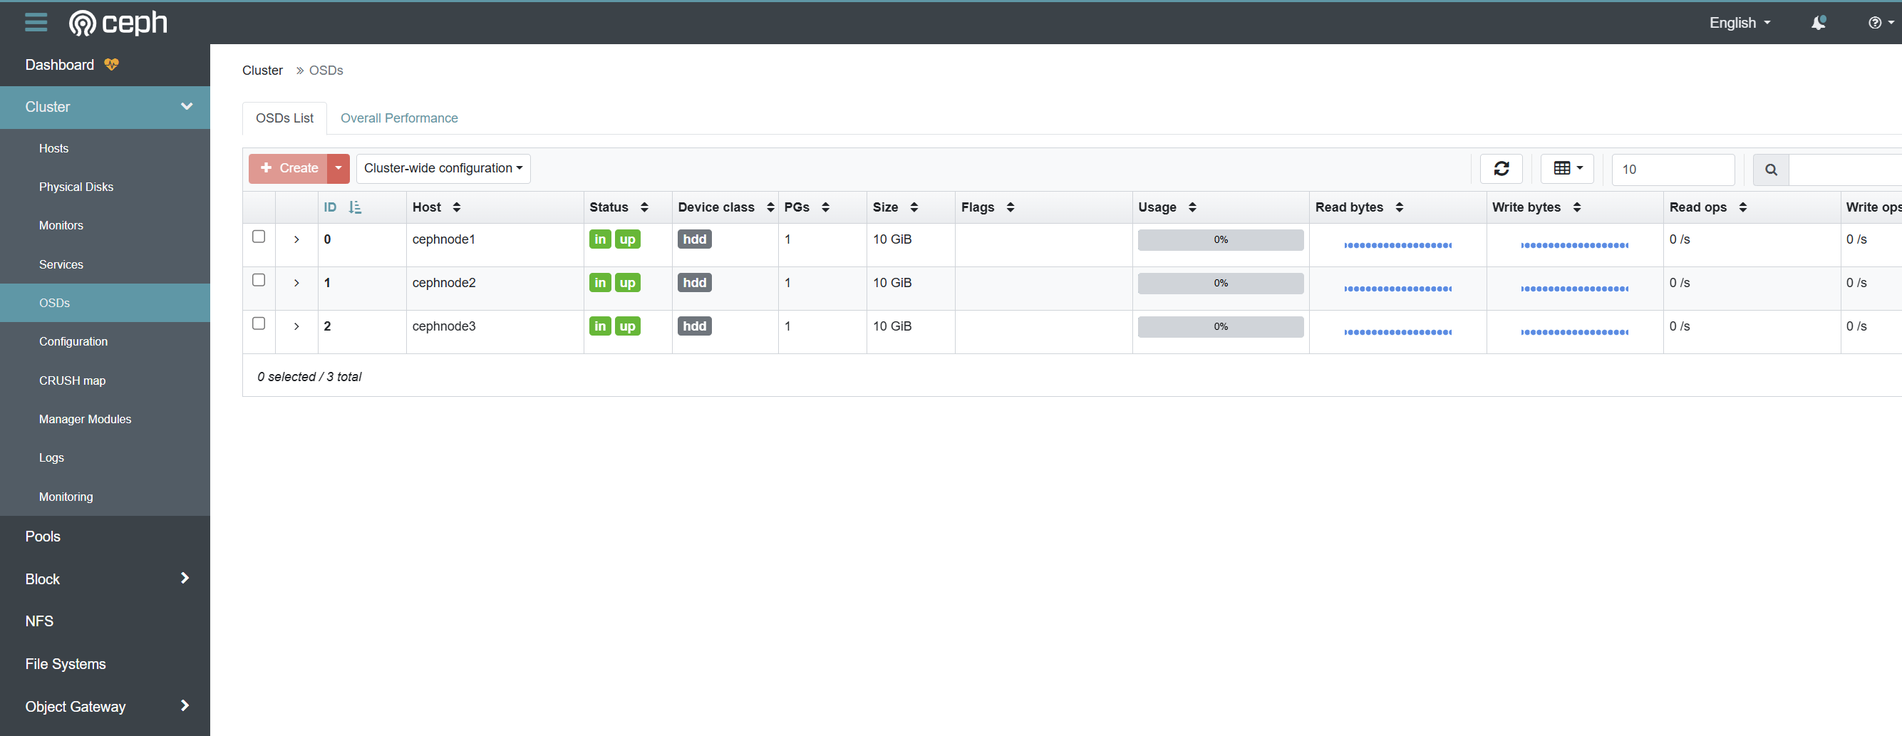This screenshot has height=736, width=1902.
Task: Open the table columns toggle icon
Action: (1567, 168)
